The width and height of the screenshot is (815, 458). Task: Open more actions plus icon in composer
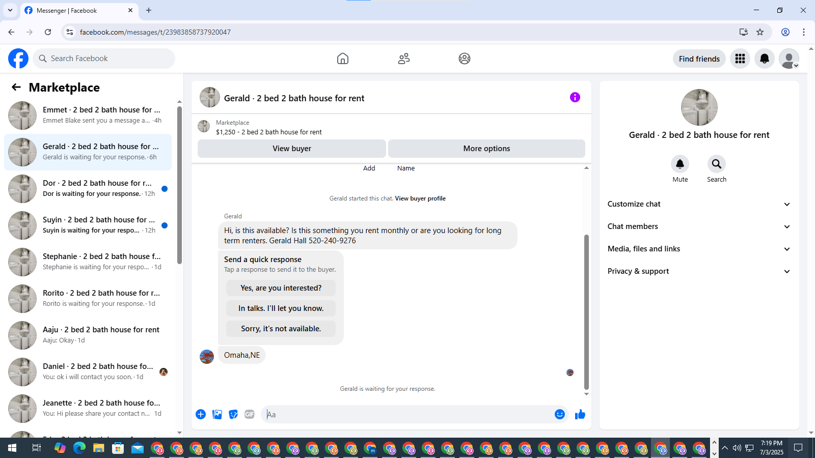click(x=201, y=414)
